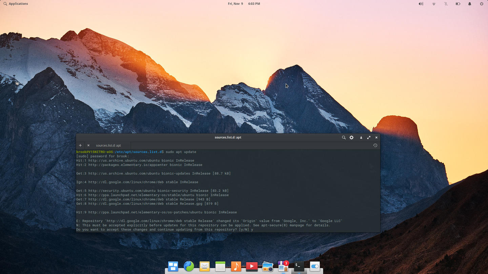The height and width of the screenshot is (274, 488).
Task: Open System Settings from the dock
Action: (314, 266)
